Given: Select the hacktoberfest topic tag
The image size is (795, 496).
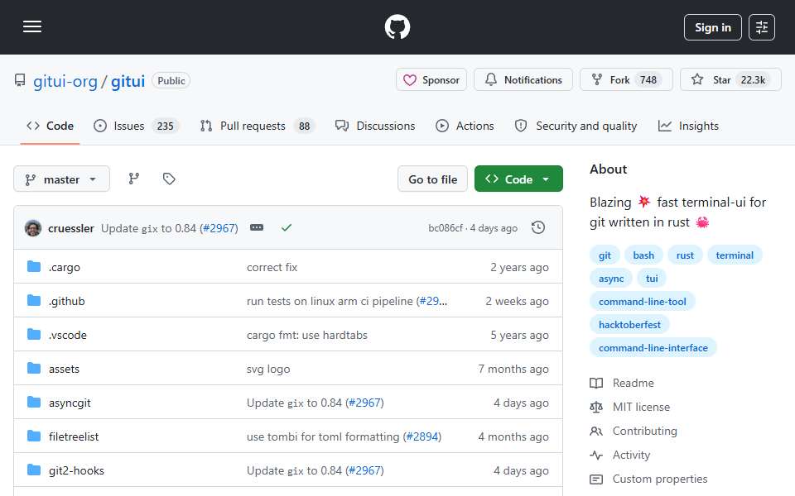Looking at the screenshot, I should tap(629, 325).
